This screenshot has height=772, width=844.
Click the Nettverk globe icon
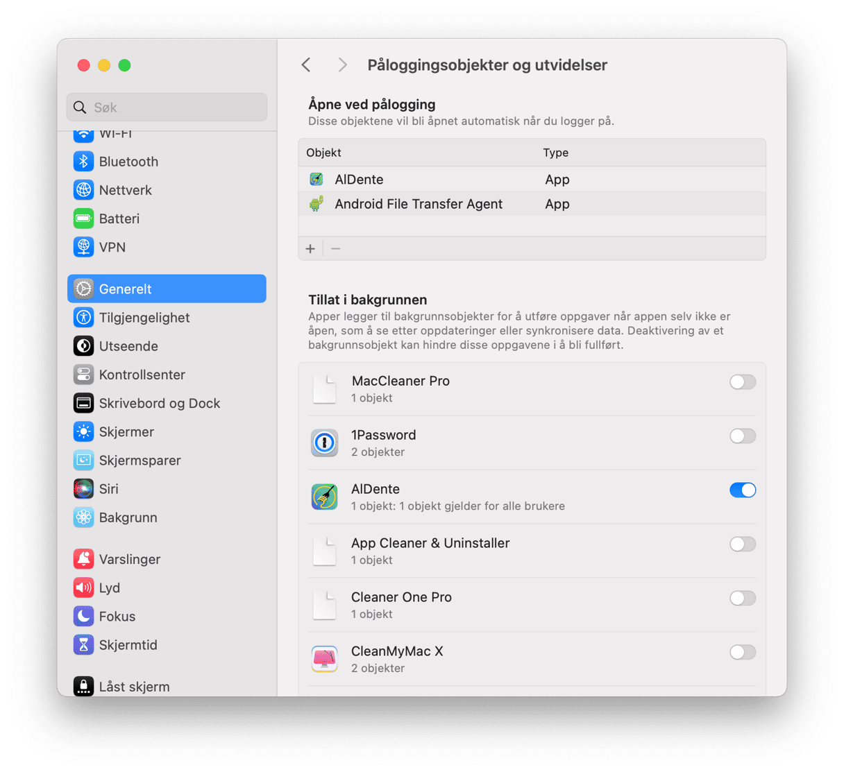pos(84,190)
